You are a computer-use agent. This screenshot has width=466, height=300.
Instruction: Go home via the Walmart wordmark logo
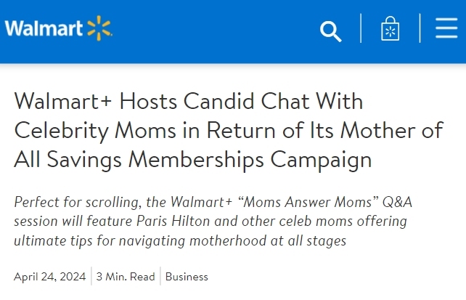point(44,28)
